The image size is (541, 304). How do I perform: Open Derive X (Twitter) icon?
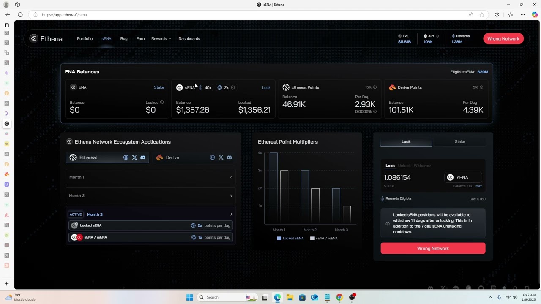(221, 157)
